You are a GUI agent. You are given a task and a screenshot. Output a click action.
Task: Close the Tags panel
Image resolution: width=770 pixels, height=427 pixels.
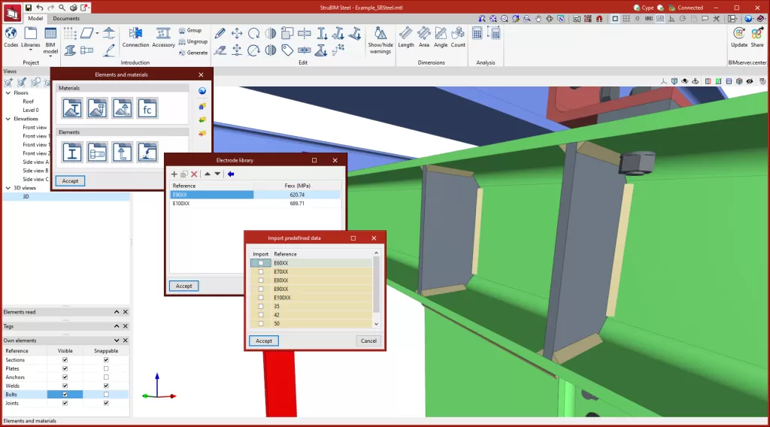pos(126,326)
